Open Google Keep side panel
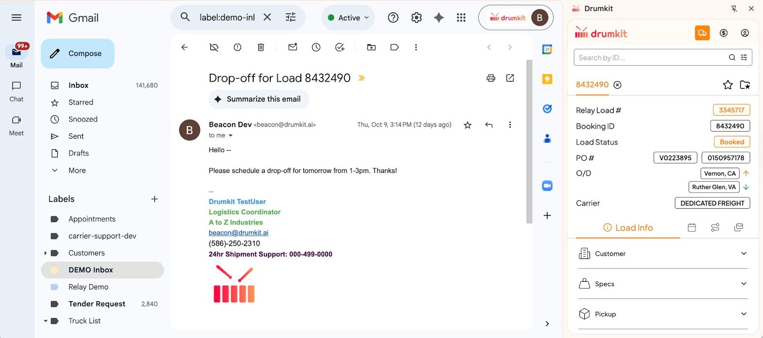Screen dimensions: 763x338 coord(547,79)
